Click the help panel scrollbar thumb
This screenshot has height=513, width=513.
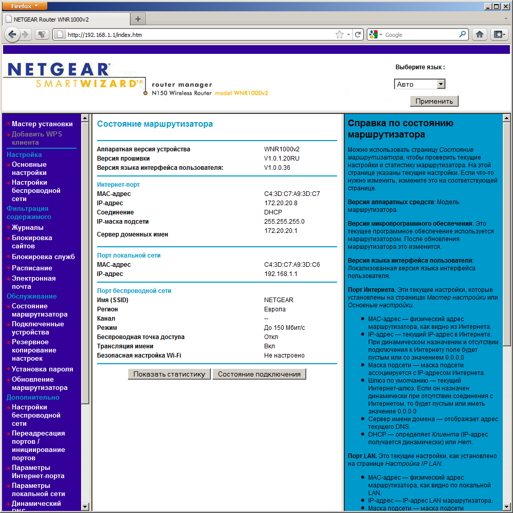[506, 234]
